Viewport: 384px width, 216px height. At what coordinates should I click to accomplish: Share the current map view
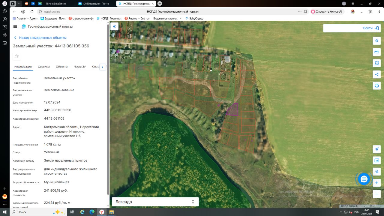tap(377, 74)
